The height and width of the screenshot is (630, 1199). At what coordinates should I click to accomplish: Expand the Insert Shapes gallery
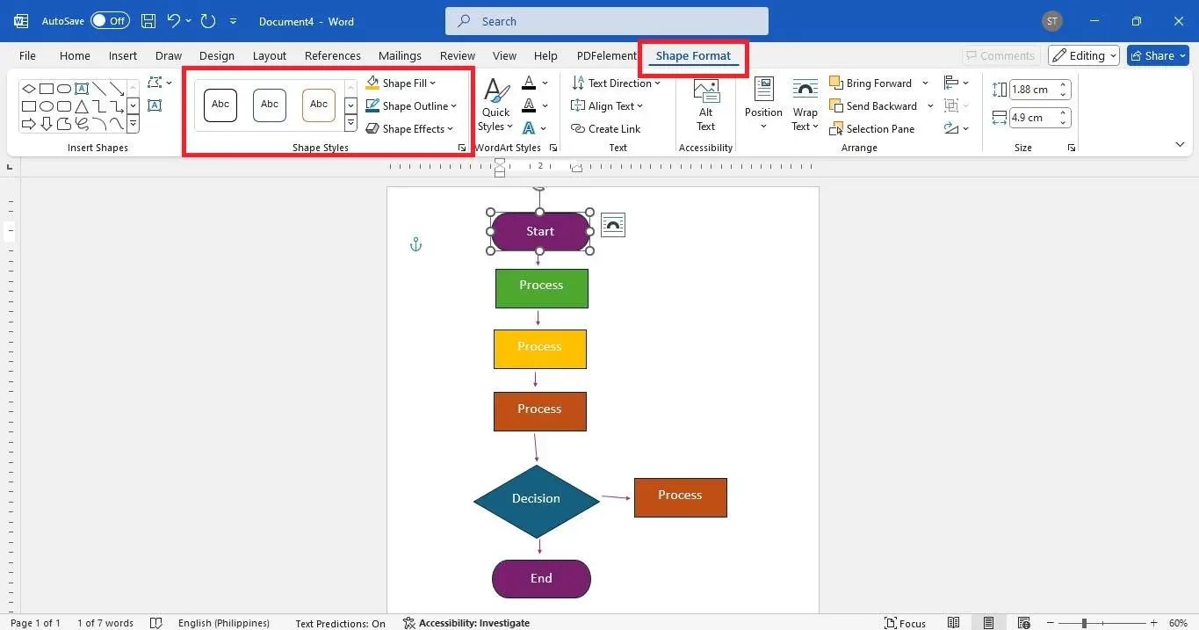tap(134, 125)
